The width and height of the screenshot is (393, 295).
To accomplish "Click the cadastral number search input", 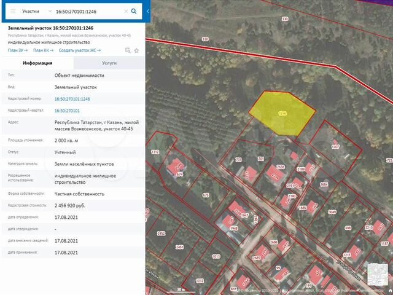I will (x=87, y=11).
